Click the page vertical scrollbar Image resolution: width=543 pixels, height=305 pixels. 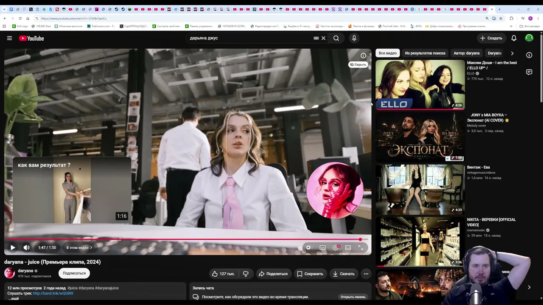[541, 68]
